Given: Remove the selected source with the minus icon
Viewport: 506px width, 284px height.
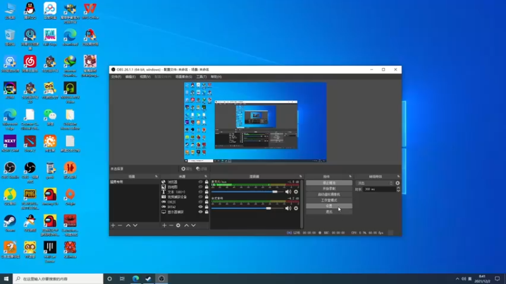Looking at the screenshot, I should pos(171,225).
